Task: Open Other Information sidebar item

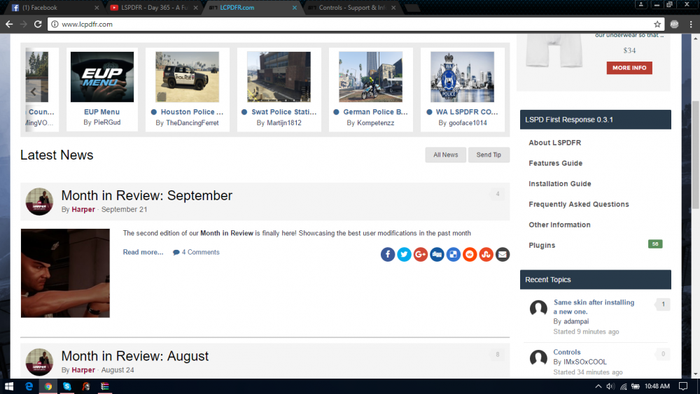Action: click(x=559, y=225)
